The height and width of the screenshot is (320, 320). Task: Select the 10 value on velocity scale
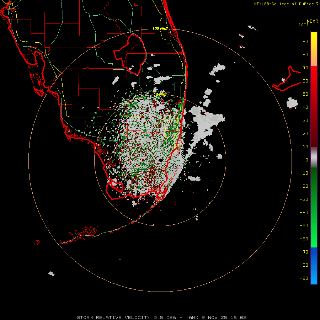pos(305,147)
